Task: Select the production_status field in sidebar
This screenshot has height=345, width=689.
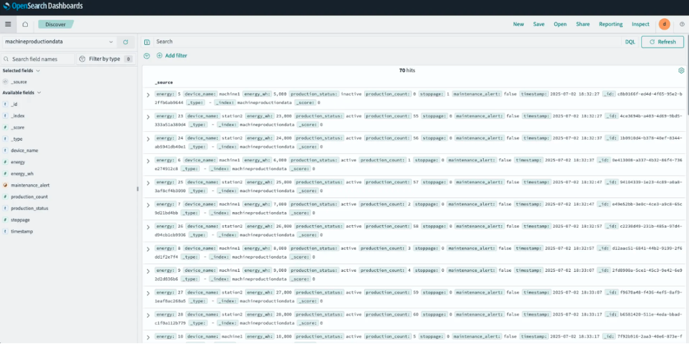Action: 30,208
